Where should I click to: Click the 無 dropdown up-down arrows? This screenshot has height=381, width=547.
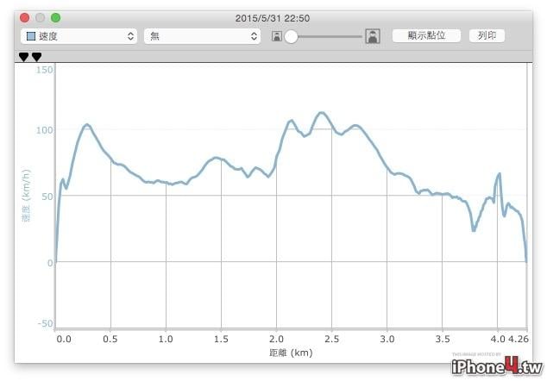coord(254,36)
